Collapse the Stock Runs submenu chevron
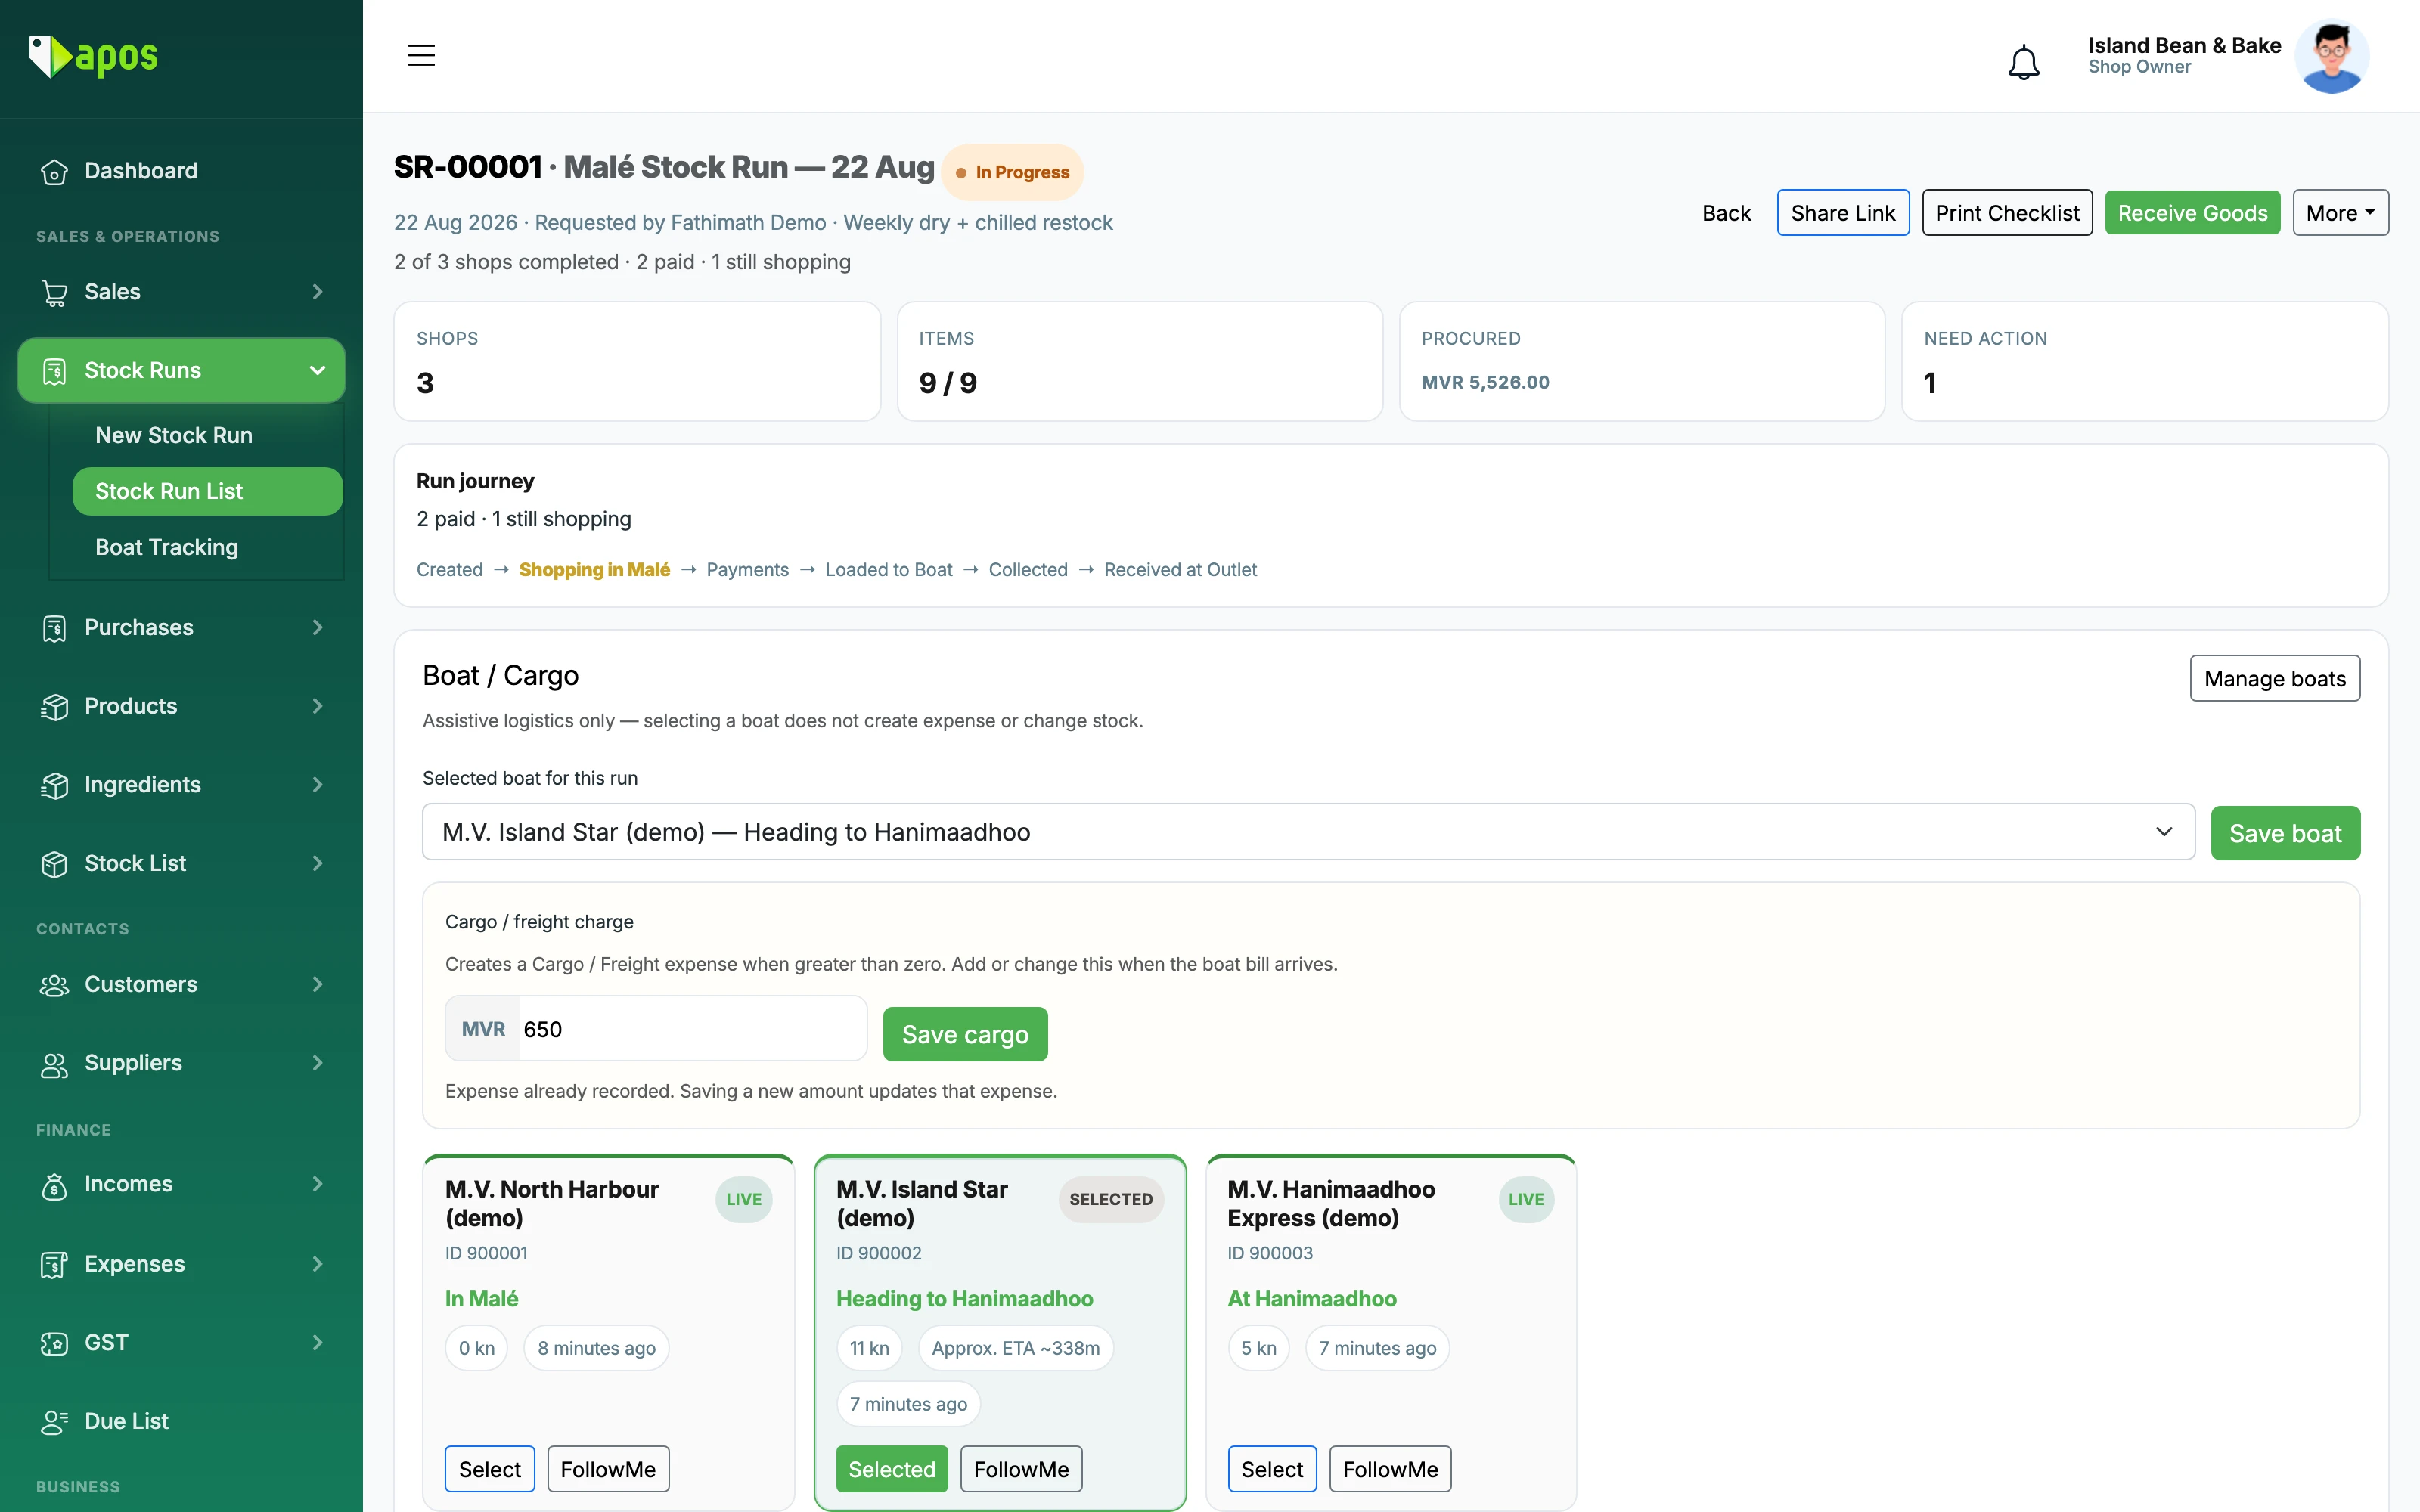2420x1512 pixels. [x=318, y=371]
